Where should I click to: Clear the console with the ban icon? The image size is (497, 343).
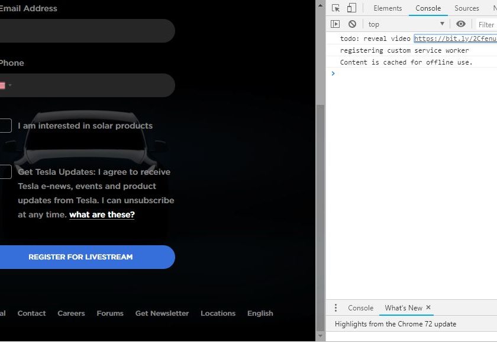click(352, 24)
